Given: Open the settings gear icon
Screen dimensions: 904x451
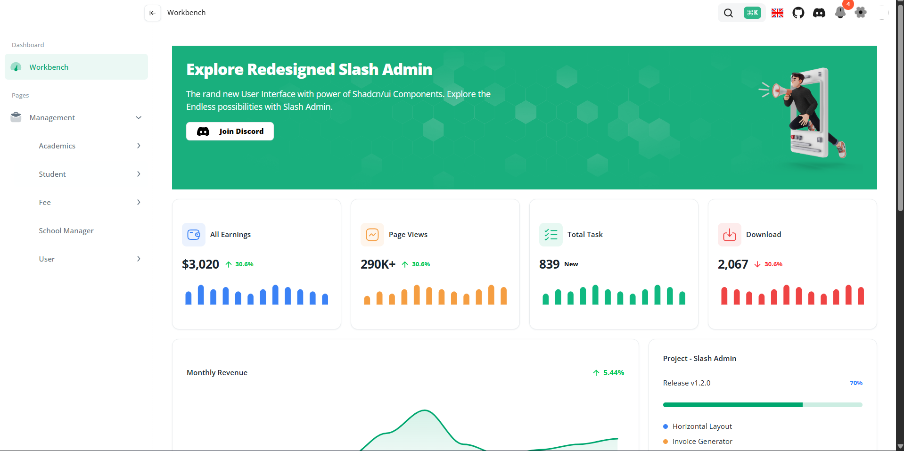Looking at the screenshot, I should [x=861, y=13].
